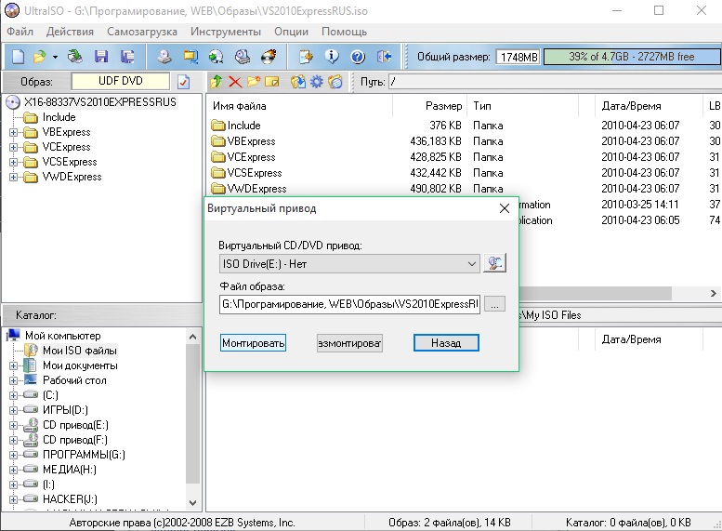Screen dimensions: 722x531
Task: Expand the VCSExpress tree node
Action: click(13, 162)
